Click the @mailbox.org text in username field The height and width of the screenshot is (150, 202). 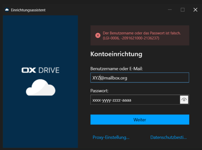point(114,78)
